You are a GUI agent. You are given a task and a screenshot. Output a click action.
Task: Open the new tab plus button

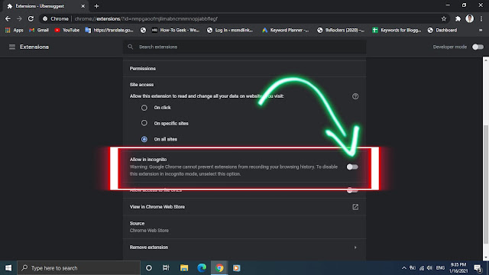pos(96,6)
